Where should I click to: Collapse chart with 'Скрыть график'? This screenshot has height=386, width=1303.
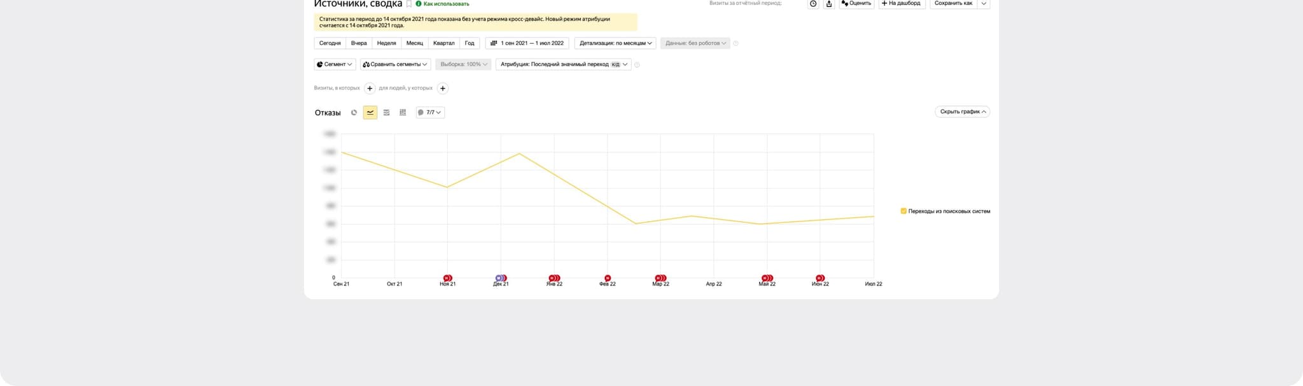[962, 112]
